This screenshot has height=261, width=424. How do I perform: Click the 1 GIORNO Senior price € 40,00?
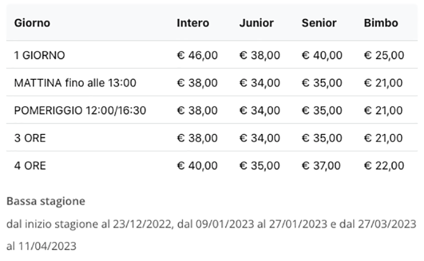point(322,56)
